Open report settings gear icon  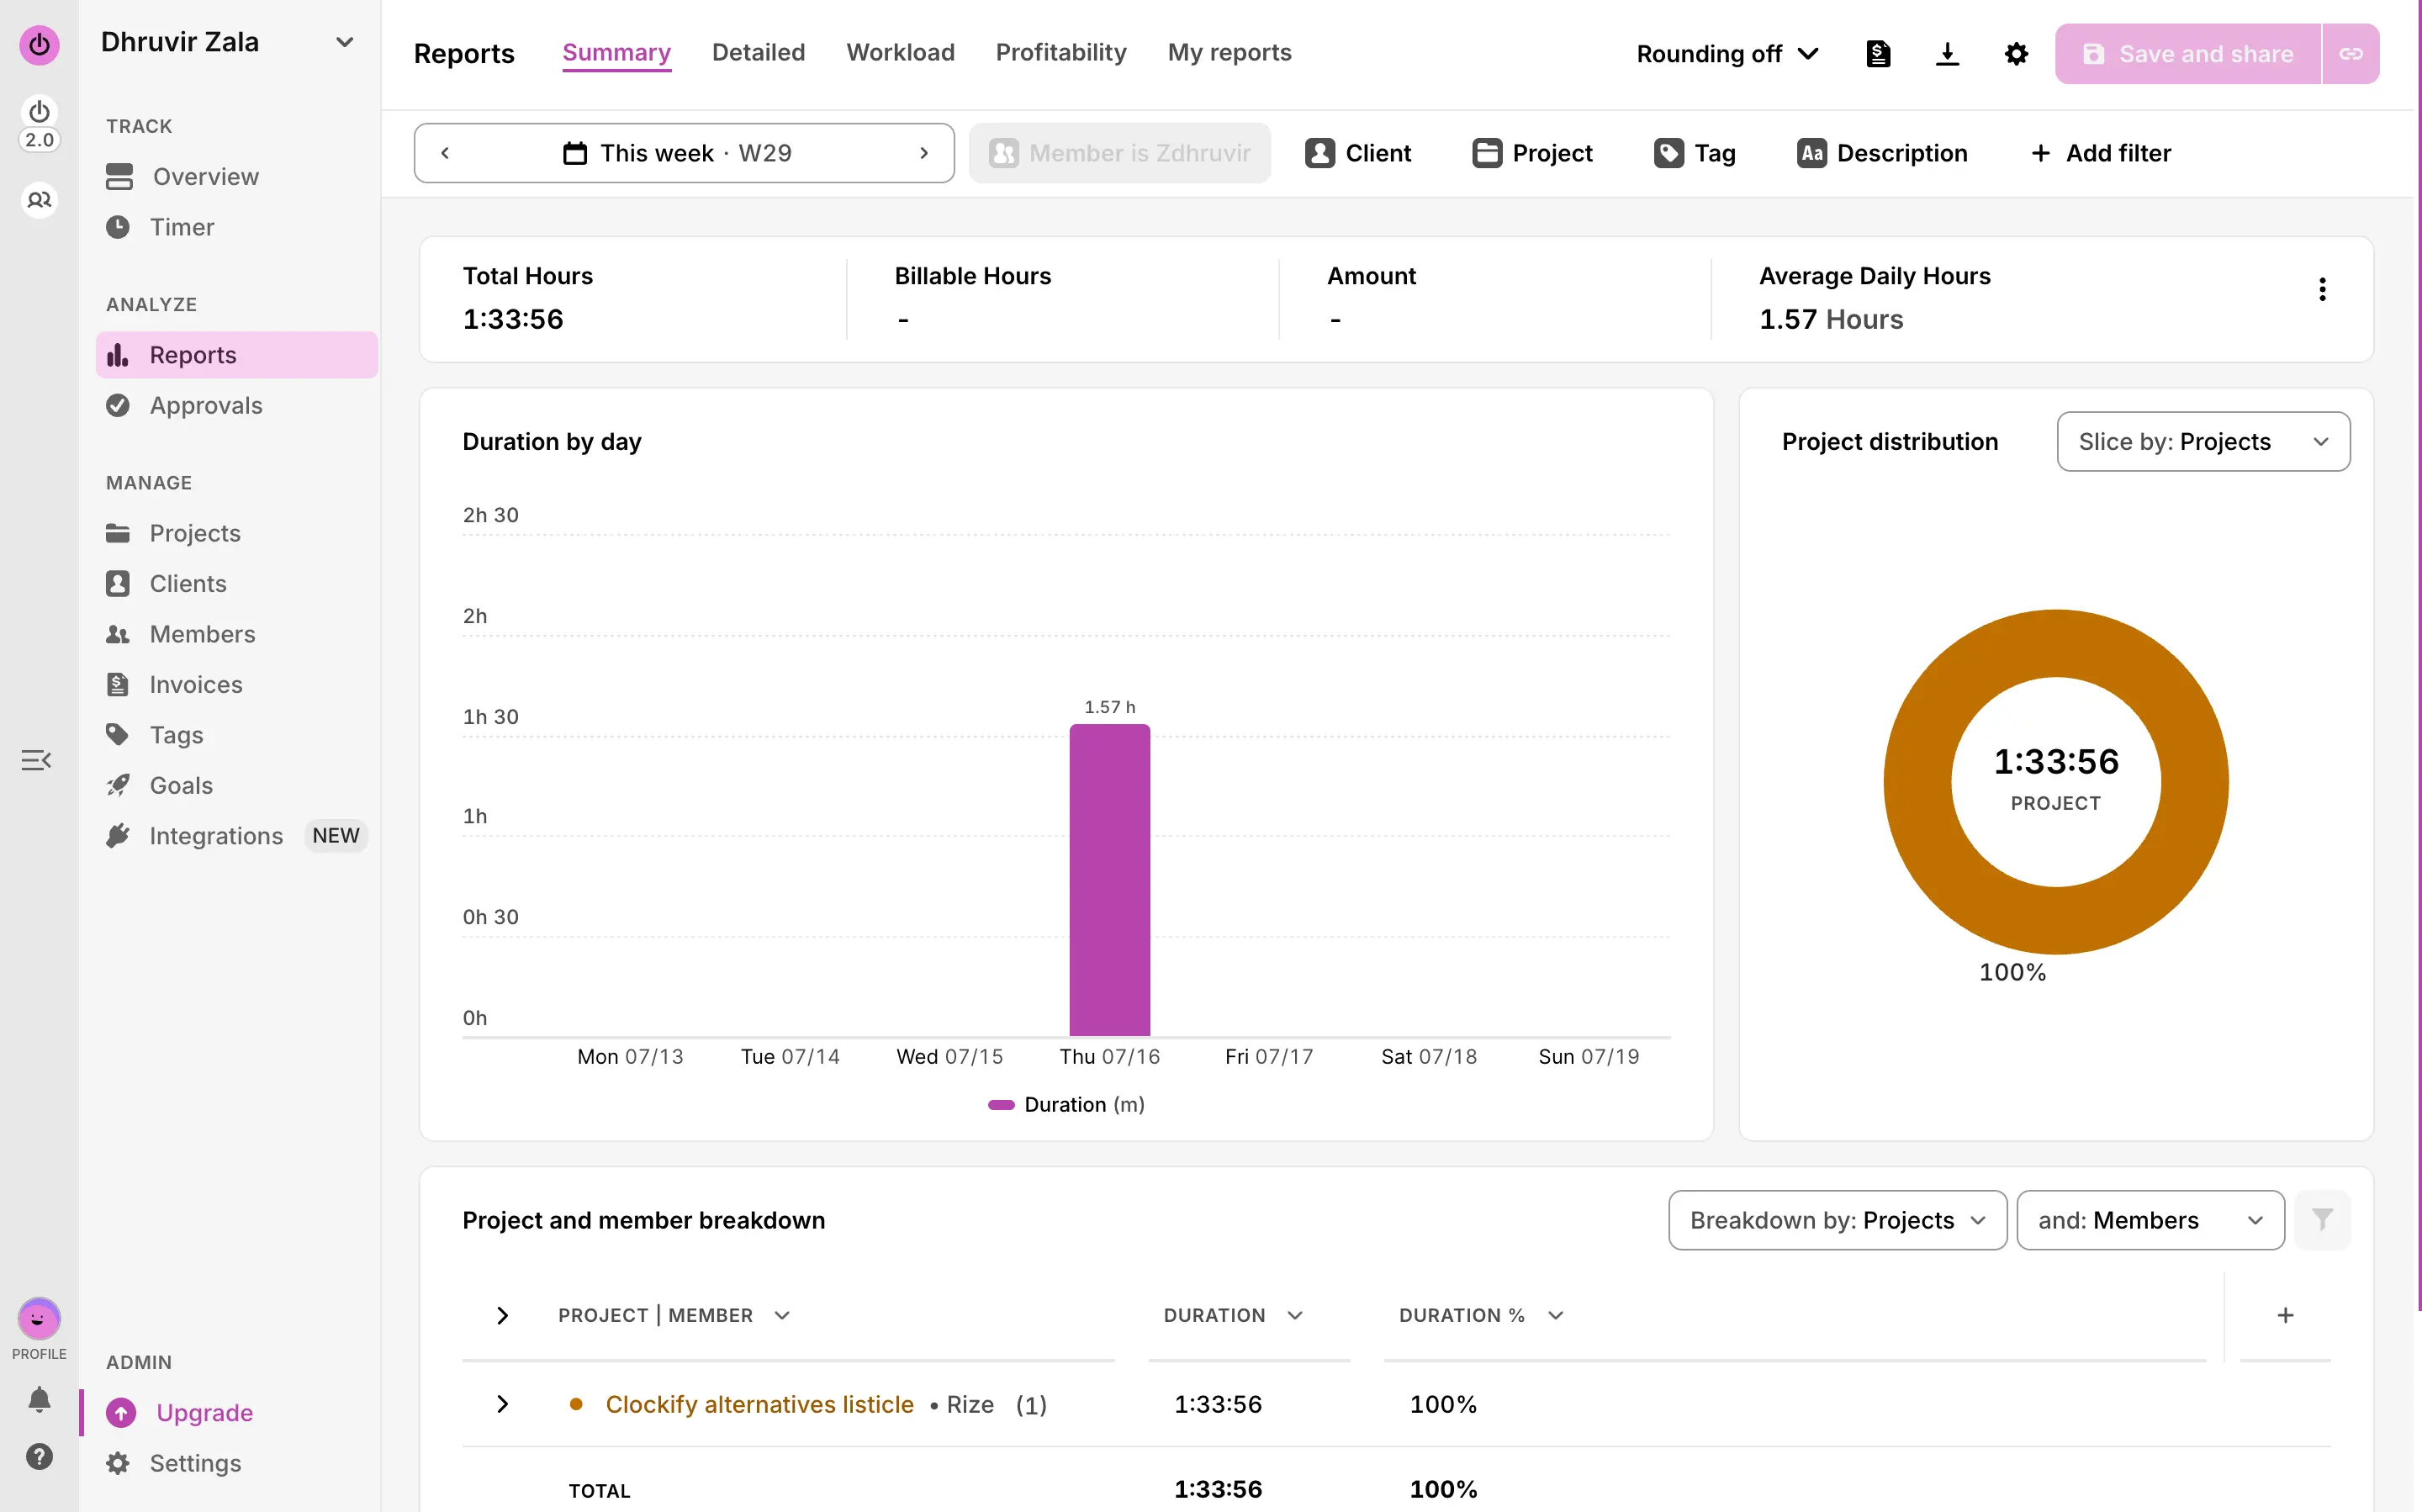coord(2016,54)
